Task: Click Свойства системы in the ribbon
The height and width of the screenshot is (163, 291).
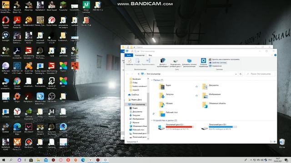Action: pos(218,62)
